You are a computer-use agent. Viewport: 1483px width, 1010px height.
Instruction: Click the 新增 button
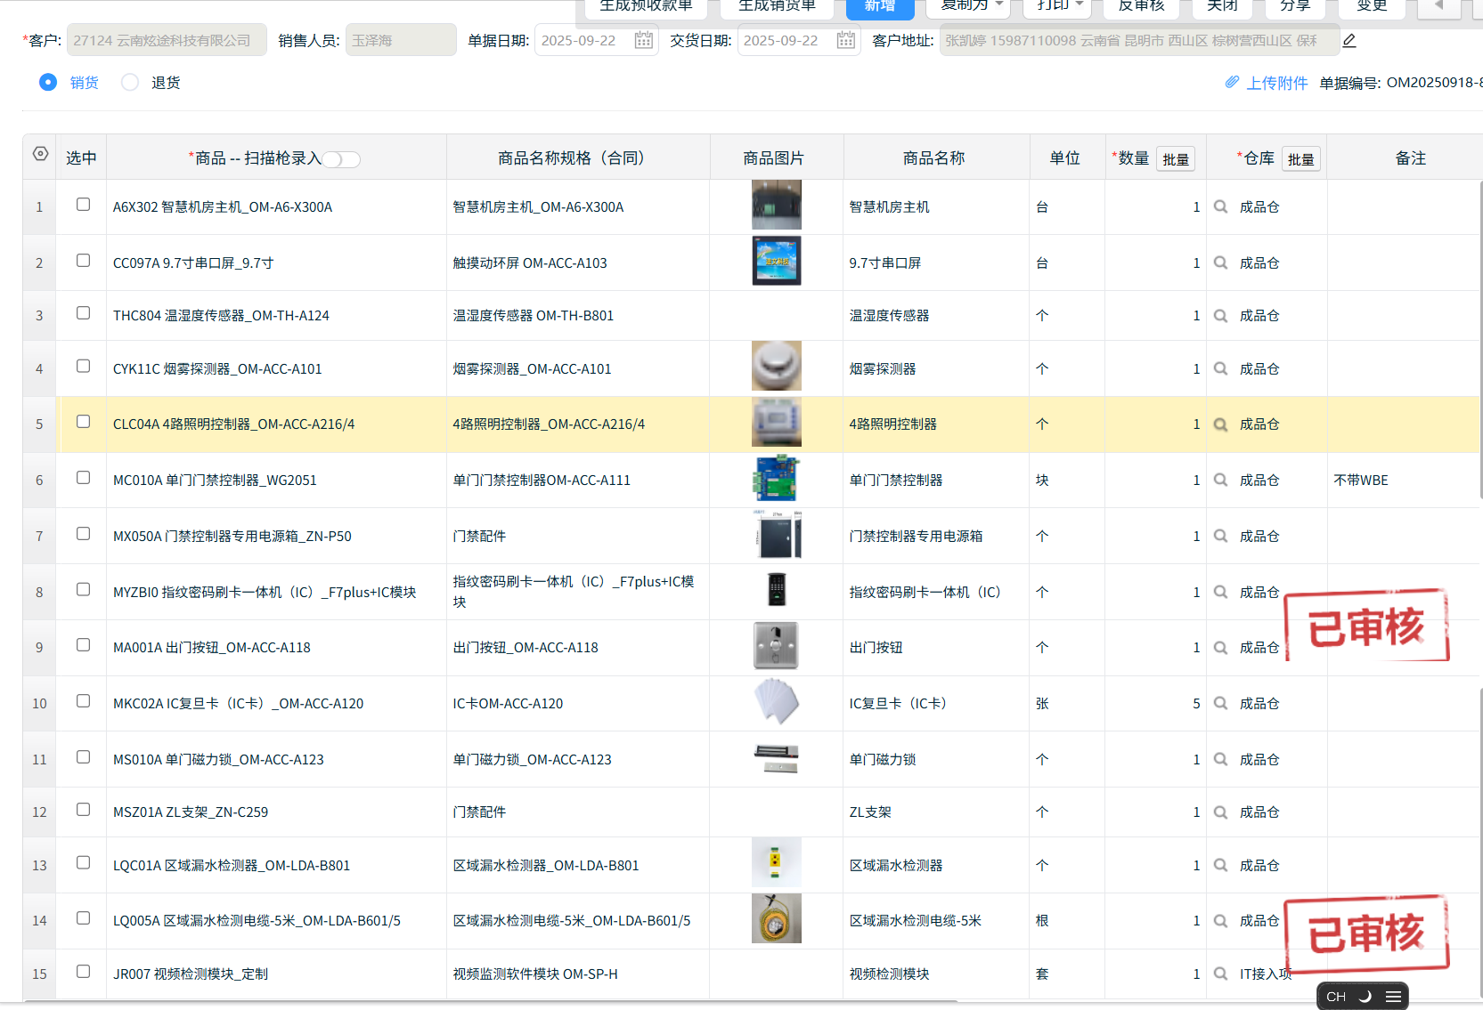click(x=879, y=7)
